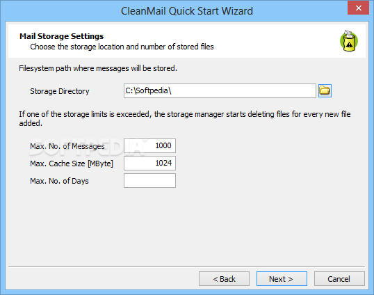Close the CleanMail Quick Start Wizard window
Screen dimensions: 374x295
click(358, 8)
